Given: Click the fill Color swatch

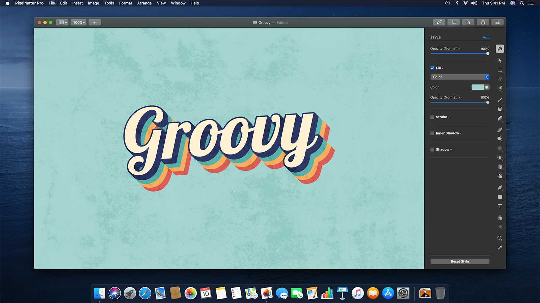Looking at the screenshot, I should (478, 87).
